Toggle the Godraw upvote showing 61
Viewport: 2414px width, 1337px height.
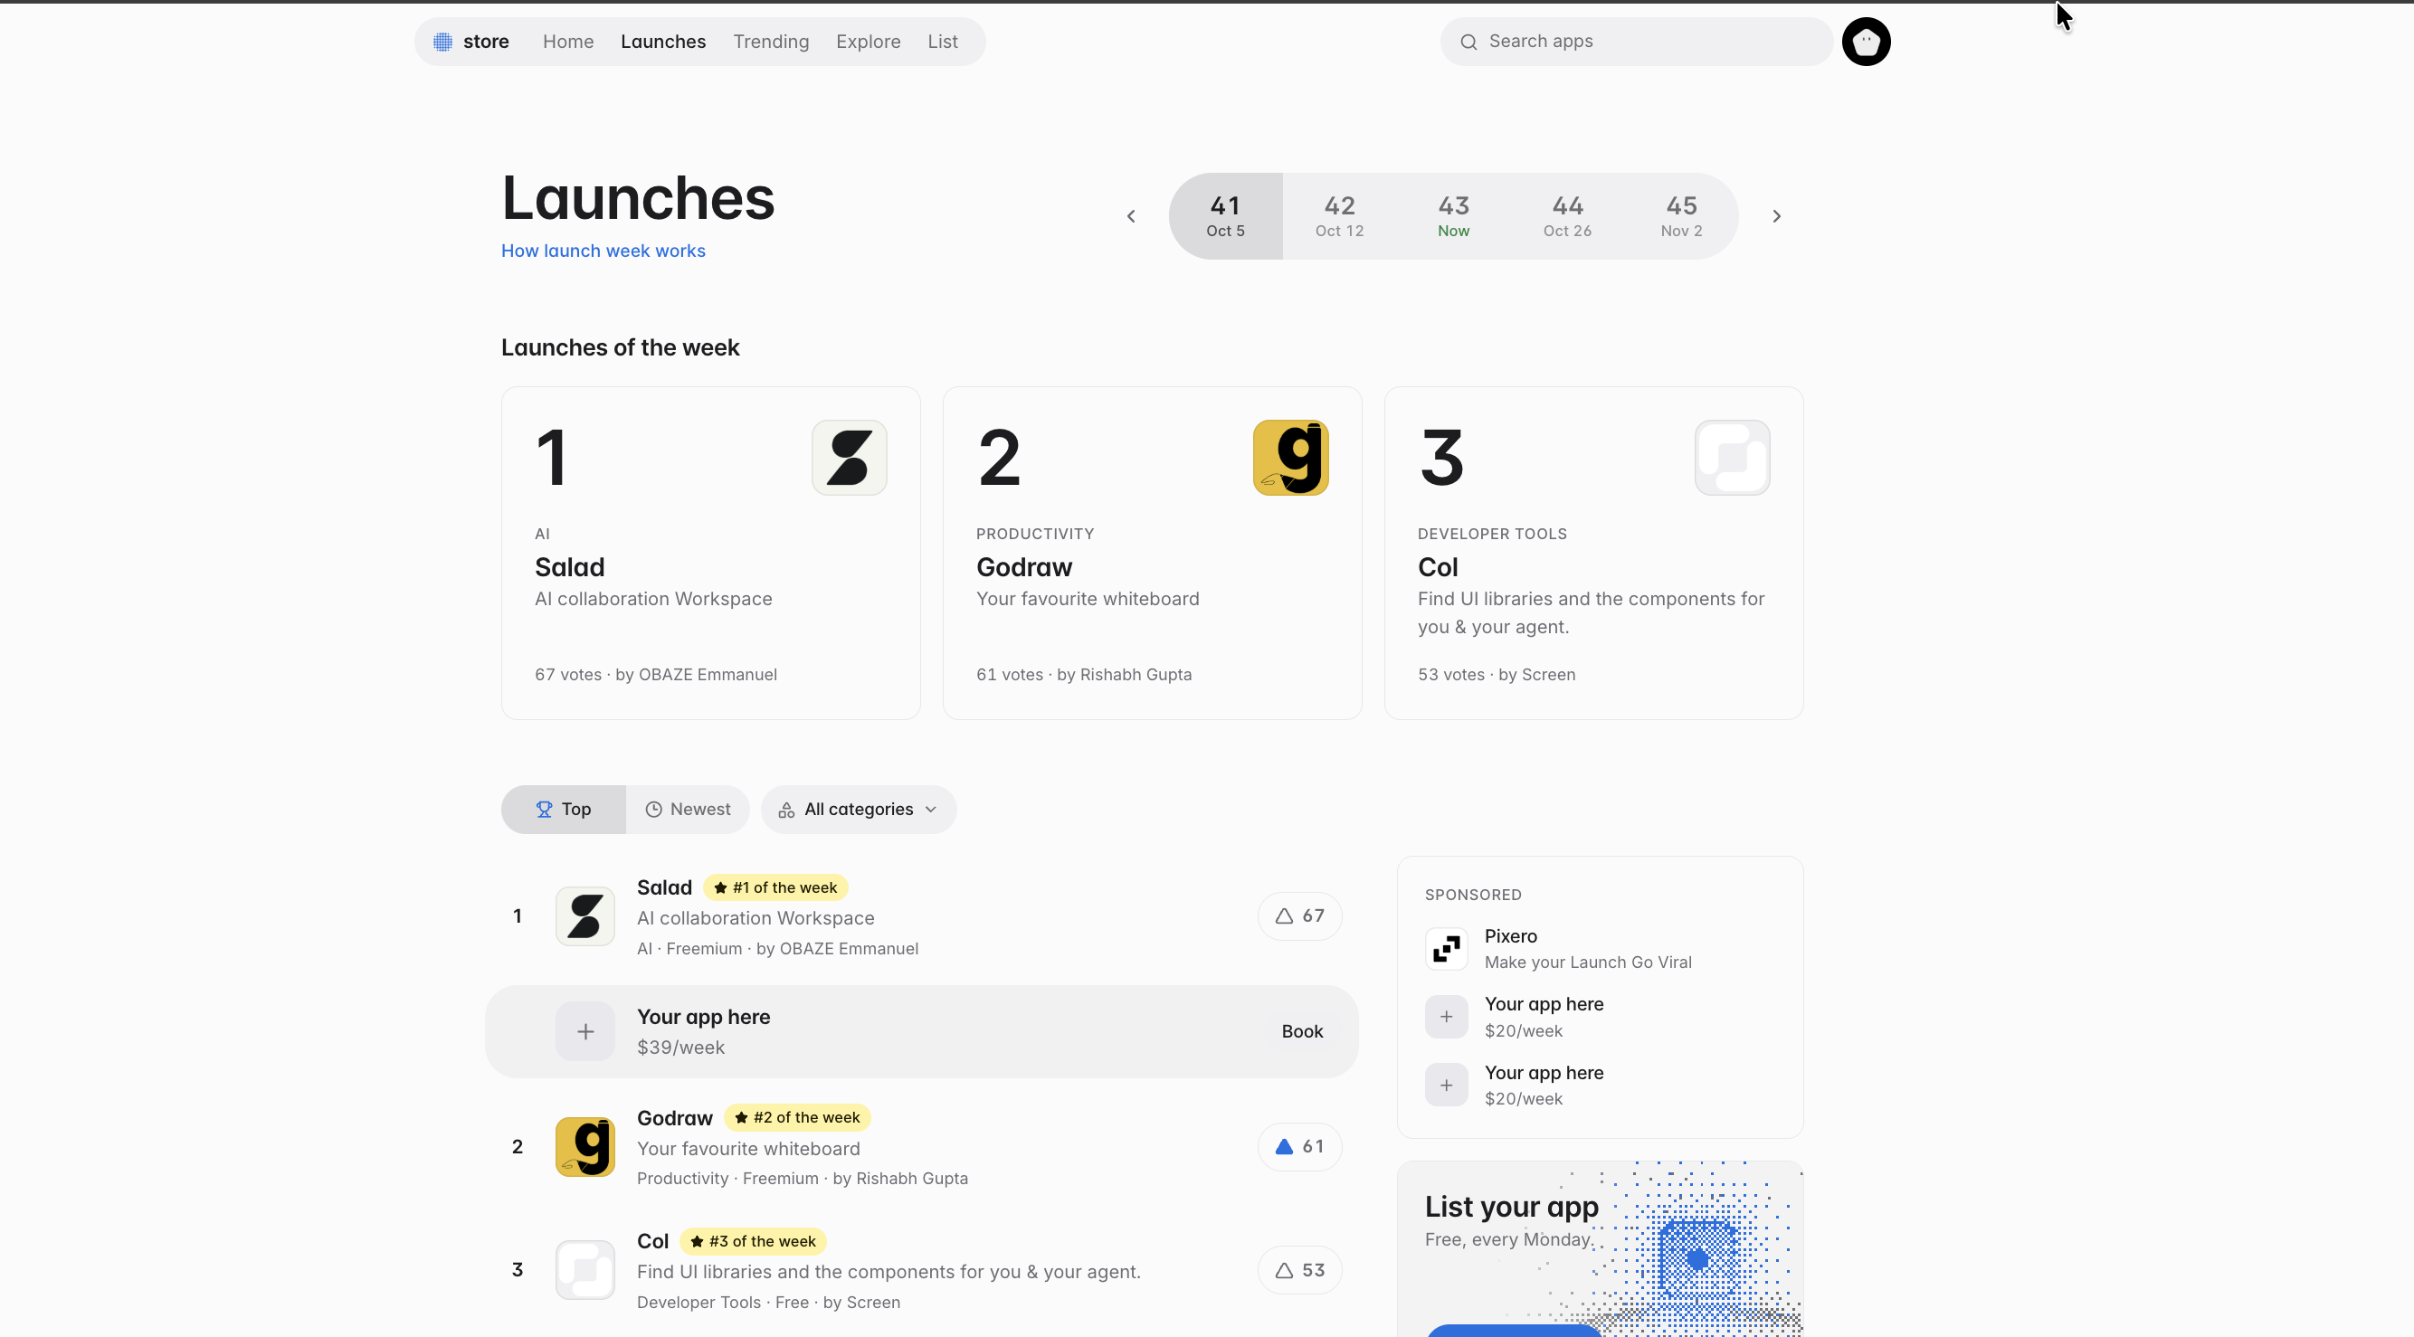(x=1299, y=1147)
